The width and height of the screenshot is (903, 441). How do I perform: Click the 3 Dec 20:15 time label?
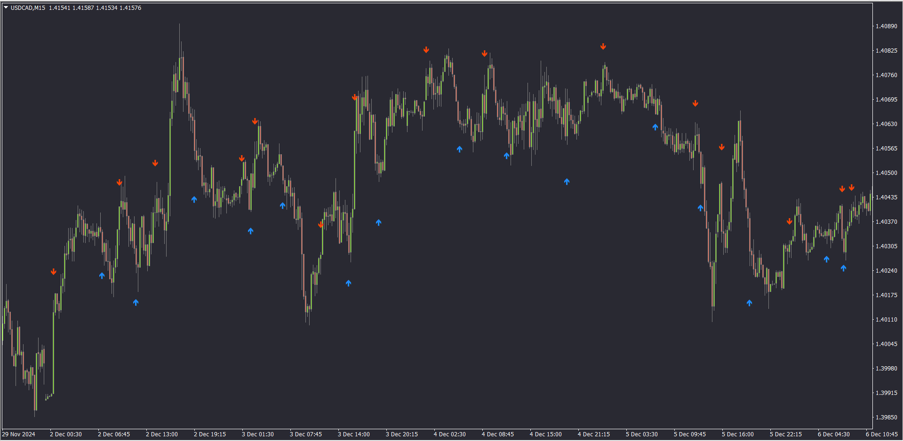(x=402, y=434)
